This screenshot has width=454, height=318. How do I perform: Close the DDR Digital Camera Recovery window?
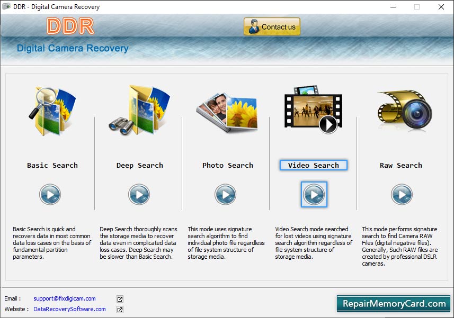[441, 7]
